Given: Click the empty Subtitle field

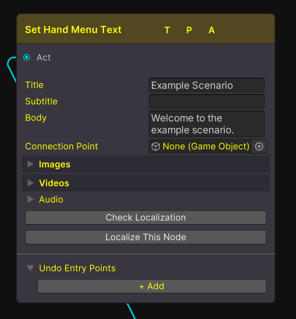Looking at the screenshot, I should point(207,101).
